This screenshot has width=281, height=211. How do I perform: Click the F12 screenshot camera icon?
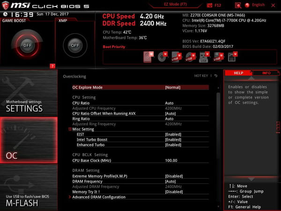coord(209,5)
